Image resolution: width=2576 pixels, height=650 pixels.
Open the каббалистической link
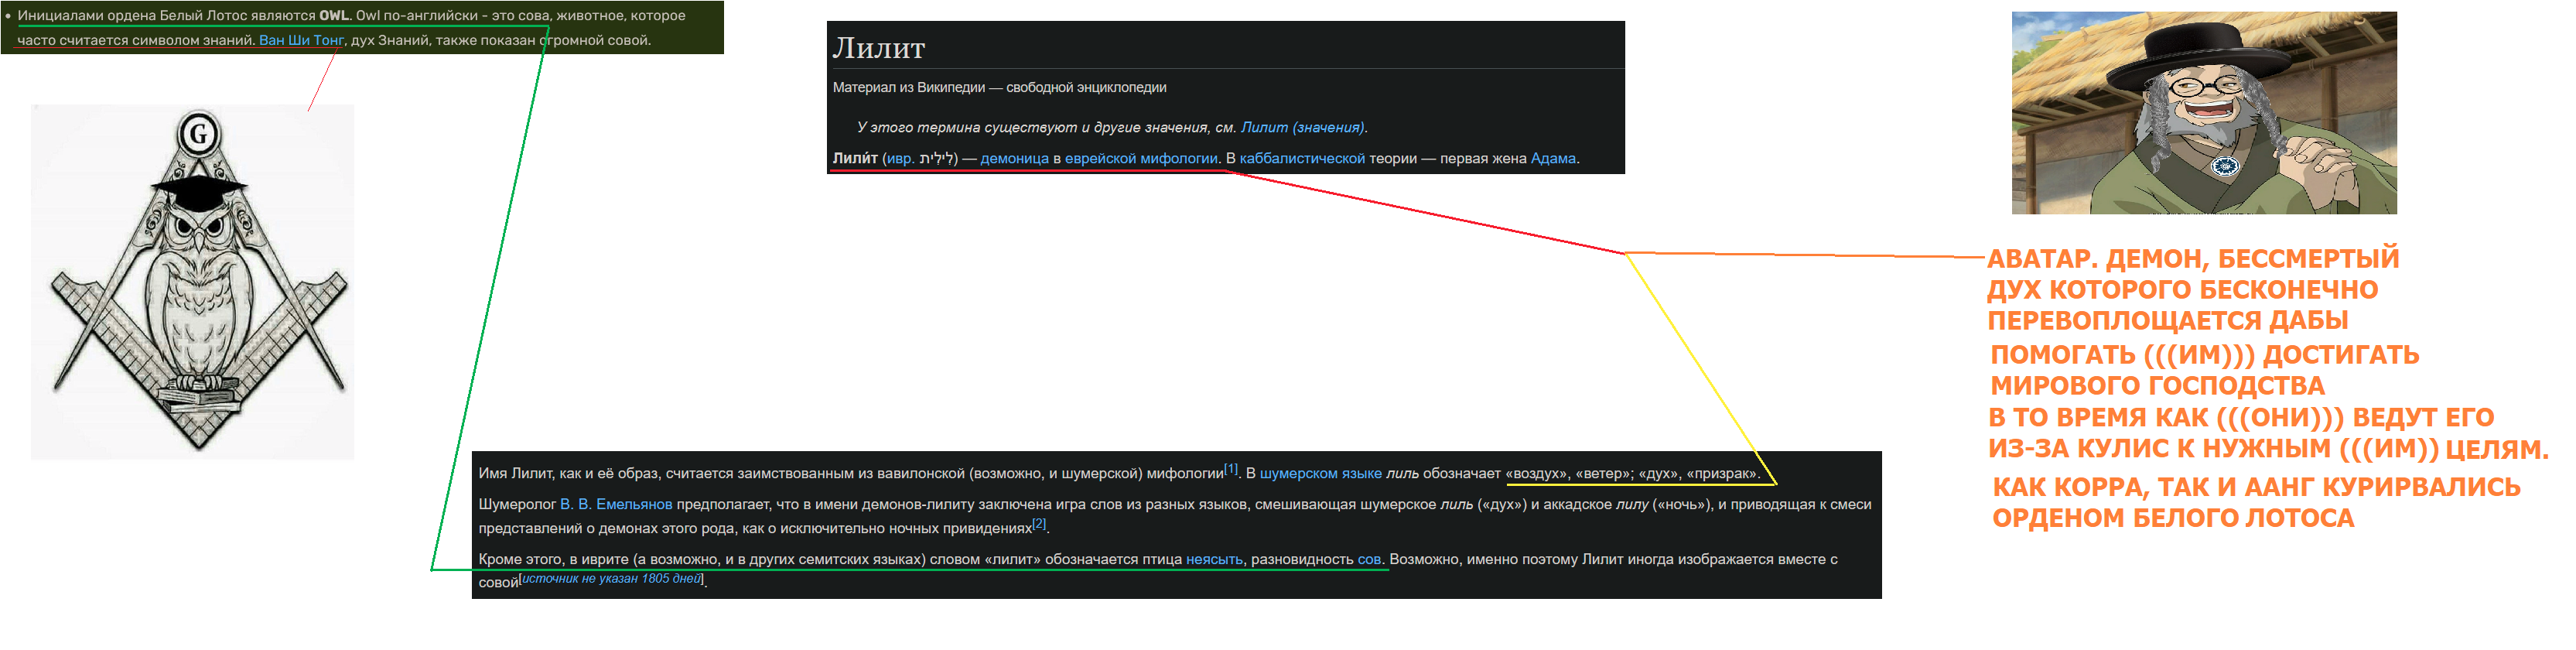click(1302, 158)
